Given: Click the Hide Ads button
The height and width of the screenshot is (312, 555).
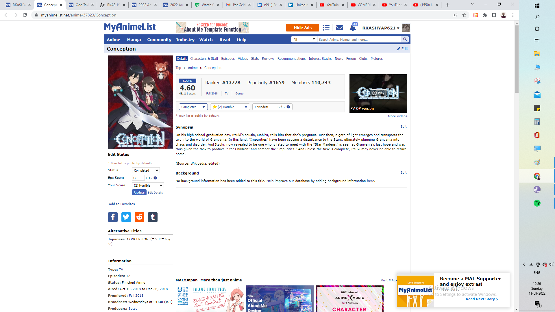Looking at the screenshot, I should pos(302,28).
